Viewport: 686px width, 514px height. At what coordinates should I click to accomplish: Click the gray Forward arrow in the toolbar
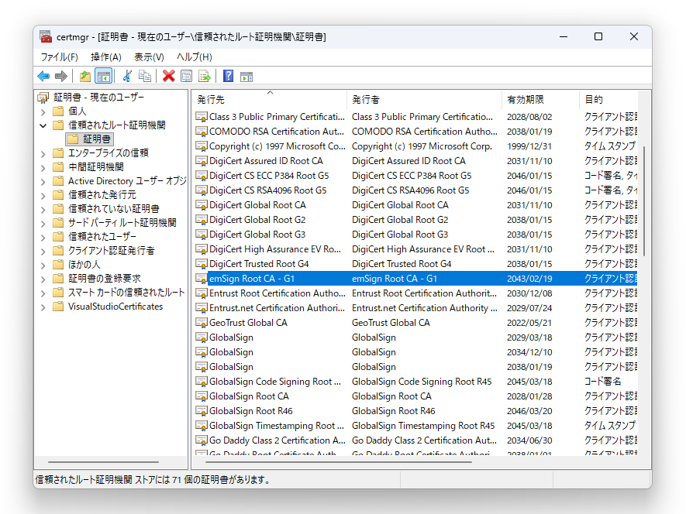pyautogui.click(x=60, y=77)
